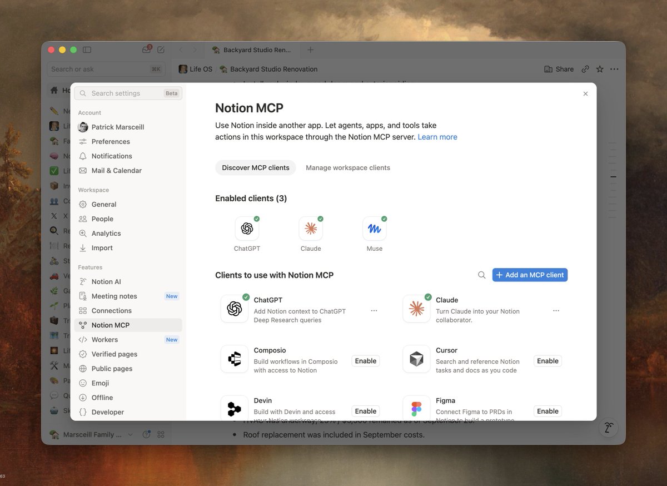Close the settings dialog
This screenshot has width=667, height=486.
[585, 94]
